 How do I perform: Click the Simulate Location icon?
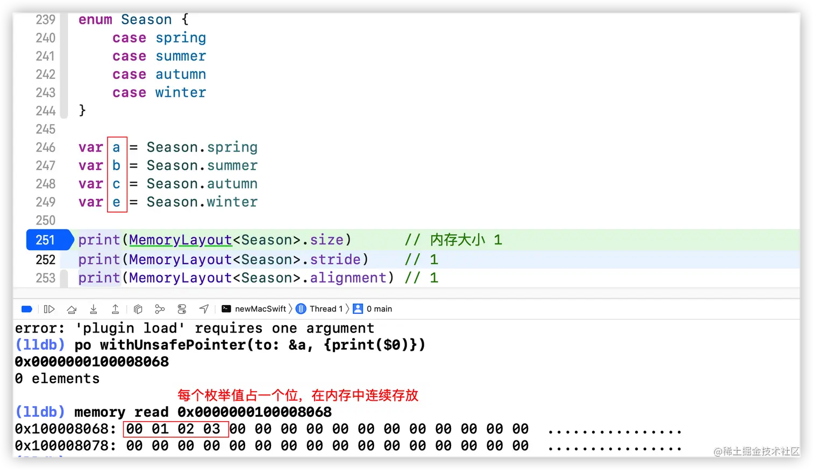point(203,309)
